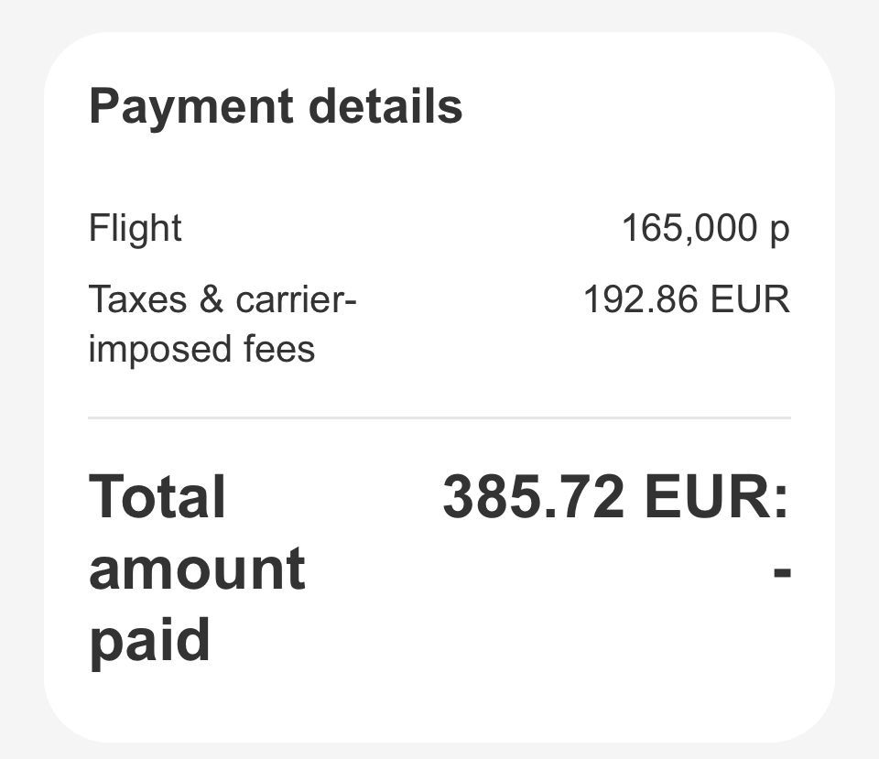Click the "EUR:" currency in the total

point(716,497)
